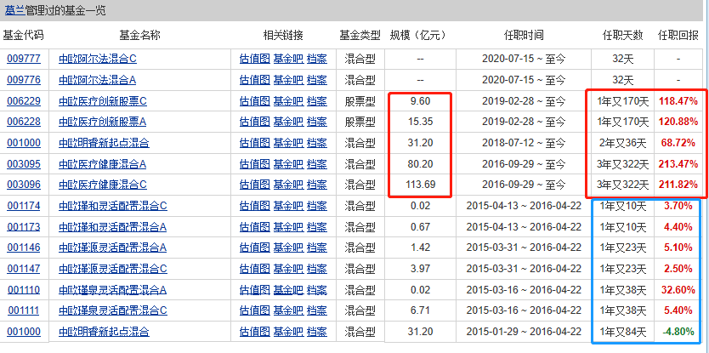Select the 120.88% return value
Viewport: 709px width, 353px height.
point(678,122)
